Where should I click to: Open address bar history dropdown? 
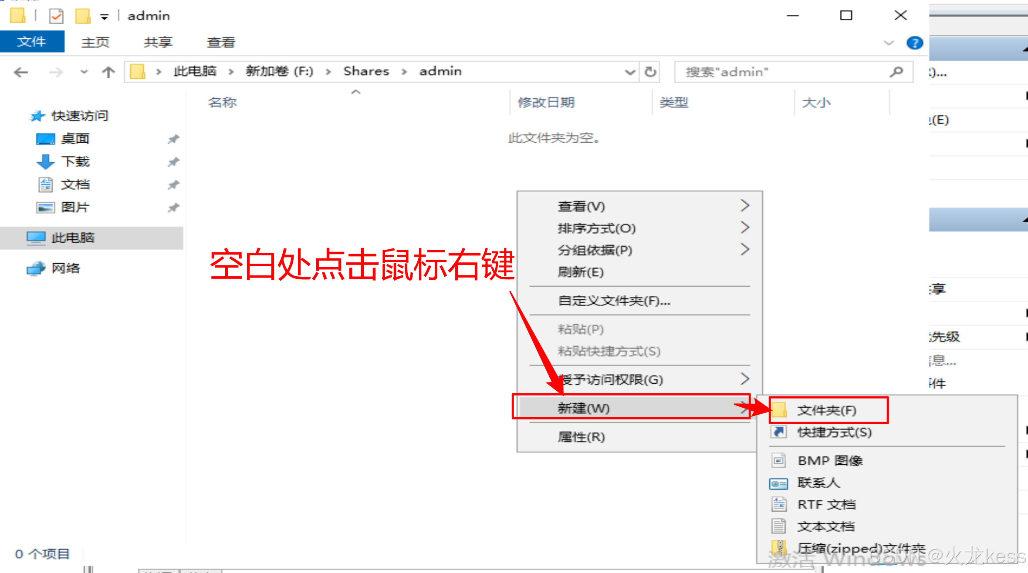[x=629, y=72]
